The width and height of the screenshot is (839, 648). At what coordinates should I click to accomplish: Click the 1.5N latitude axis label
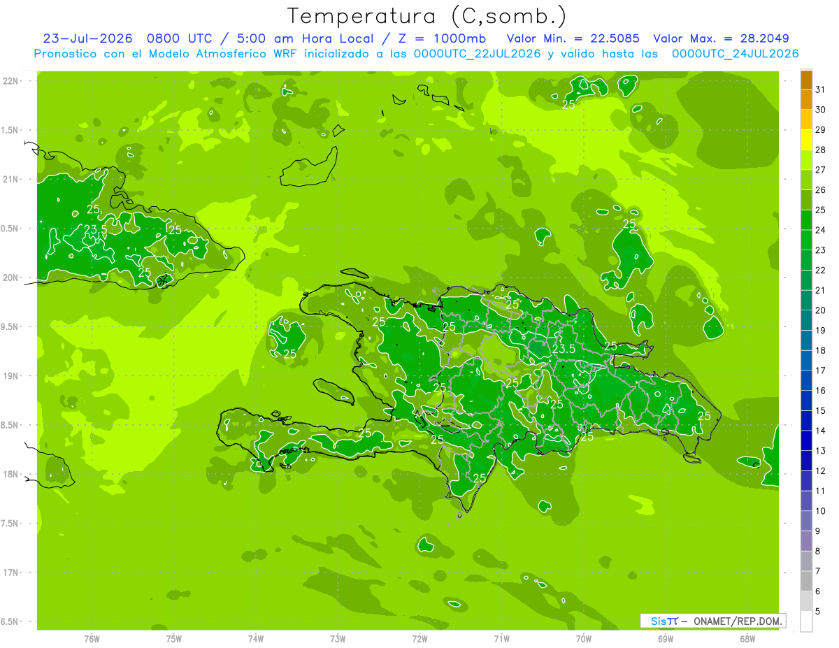(x=10, y=130)
